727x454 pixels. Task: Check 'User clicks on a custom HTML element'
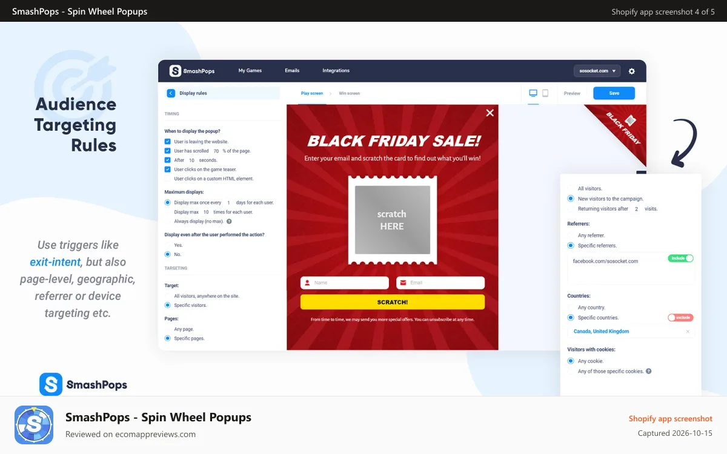pyautogui.click(x=168, y=179)
